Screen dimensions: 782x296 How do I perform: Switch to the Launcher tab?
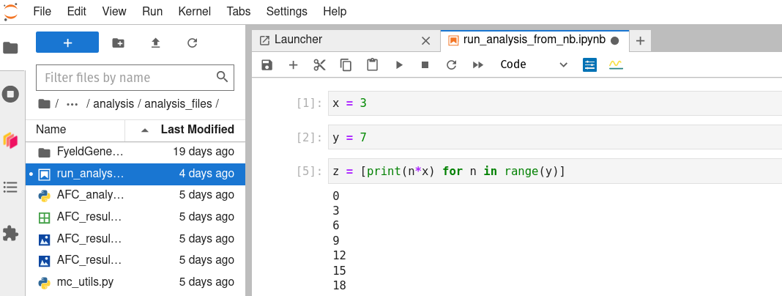pyautogui.click(x=346, y=40)
